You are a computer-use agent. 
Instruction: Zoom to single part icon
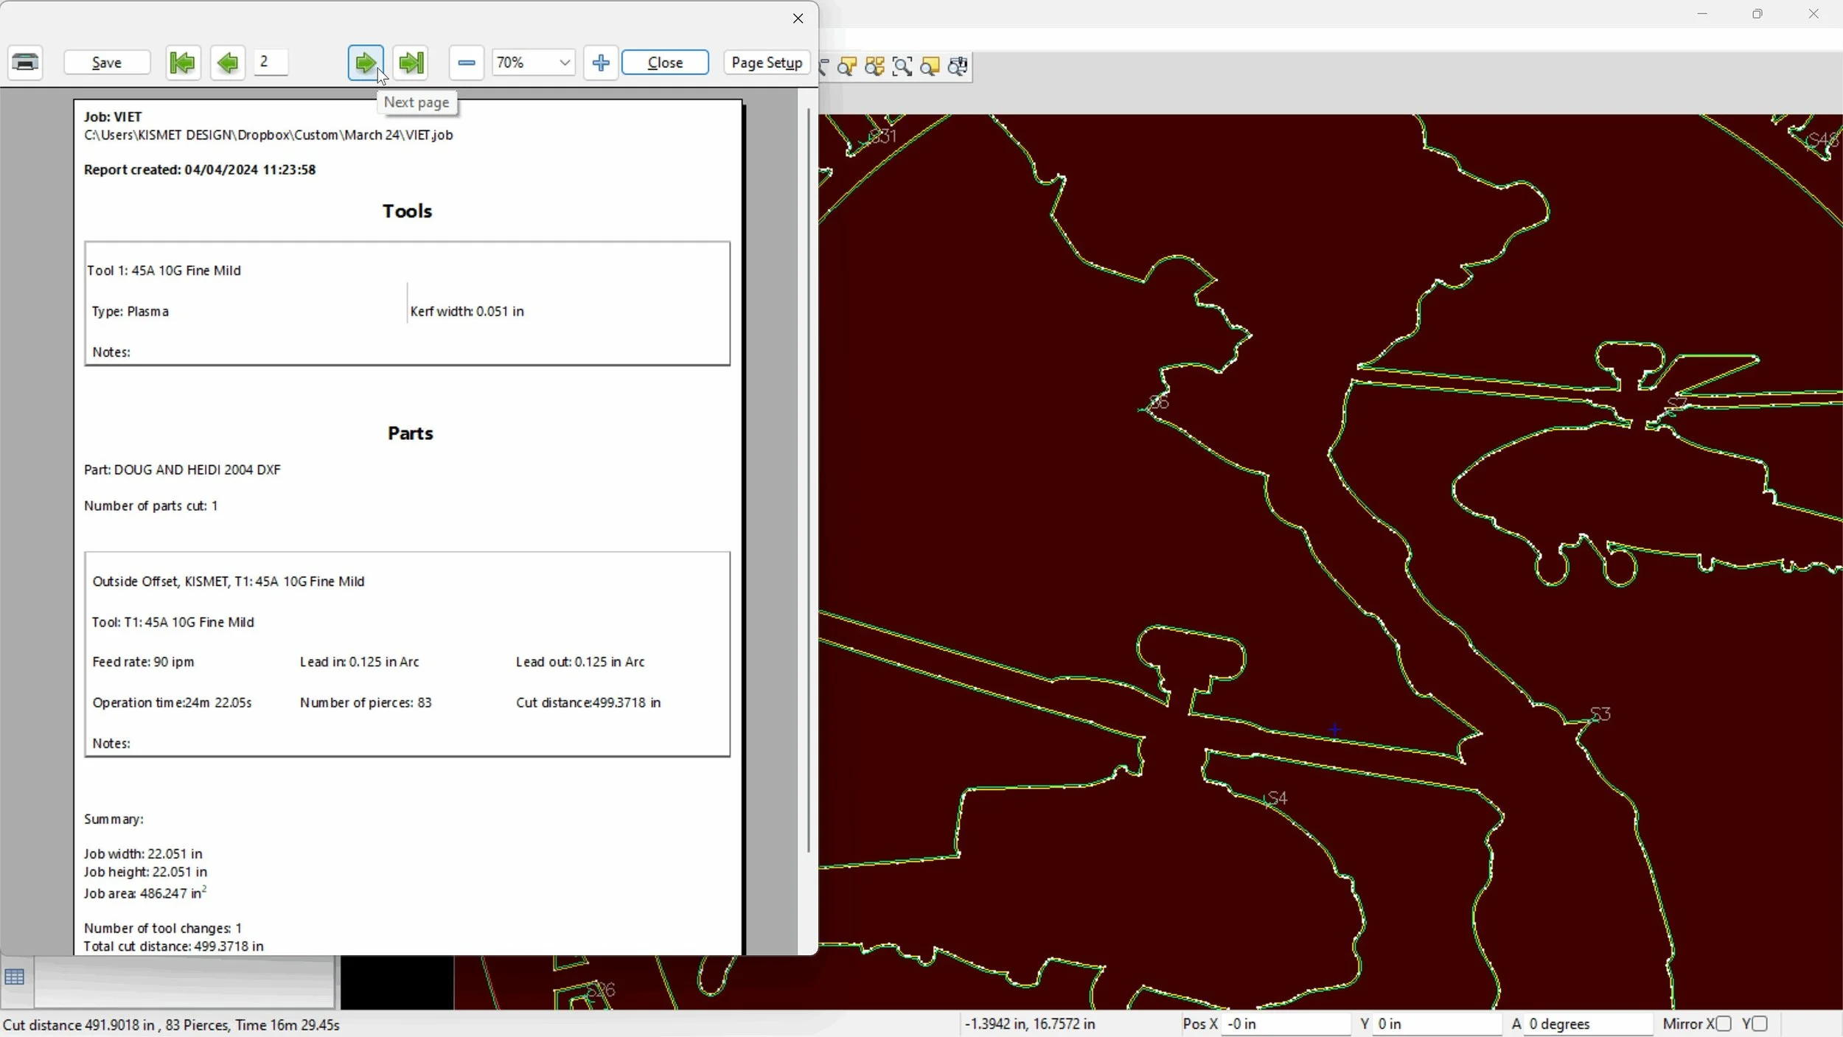coord(847,66)
